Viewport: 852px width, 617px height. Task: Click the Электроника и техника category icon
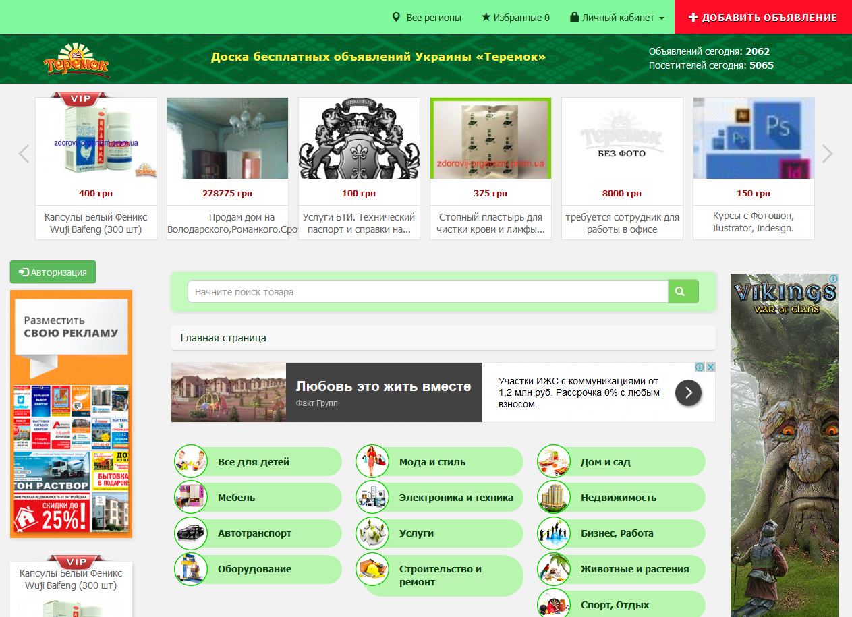(372, 498)
